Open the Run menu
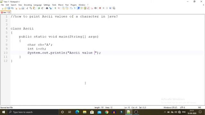This screenshot has height=115, width=205. pyautogui.click(x=67, y=5)
